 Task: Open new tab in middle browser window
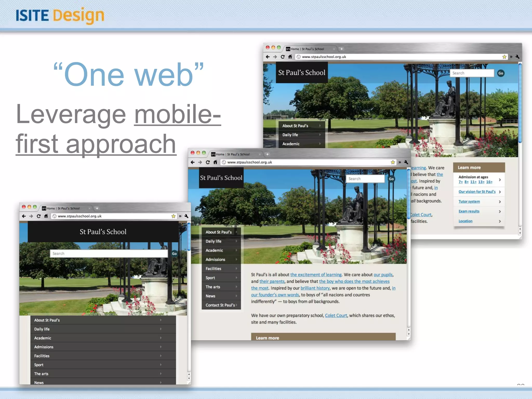tap(267, 154)
